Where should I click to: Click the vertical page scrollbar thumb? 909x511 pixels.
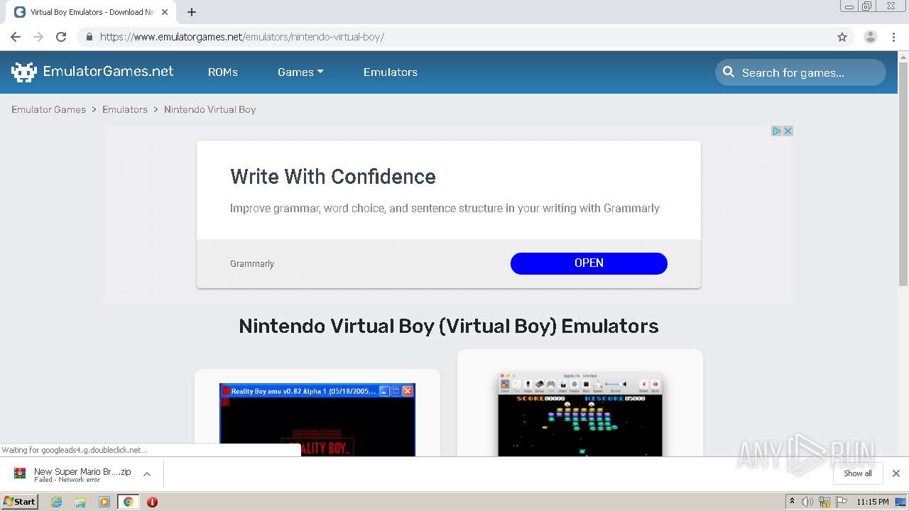click(x=903, y=174)
